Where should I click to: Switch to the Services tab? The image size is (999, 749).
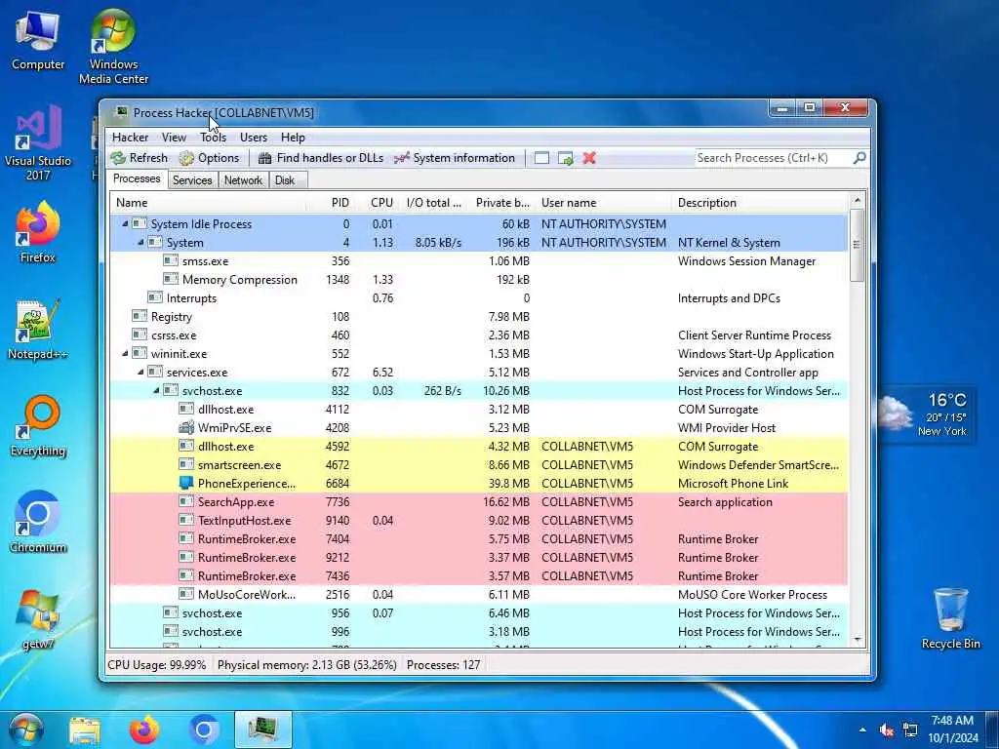pyautogui.click(x=192, y=180)
